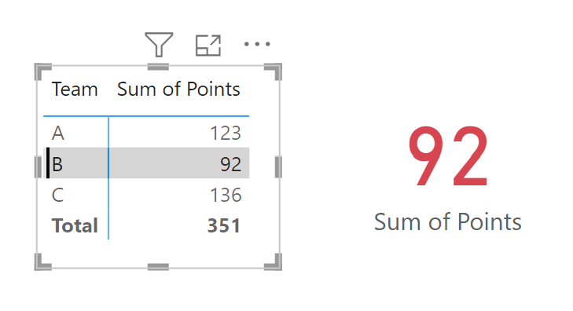Select the bottom-left corner resize handle
Viewport: 573px width, 311px height.
42,262
